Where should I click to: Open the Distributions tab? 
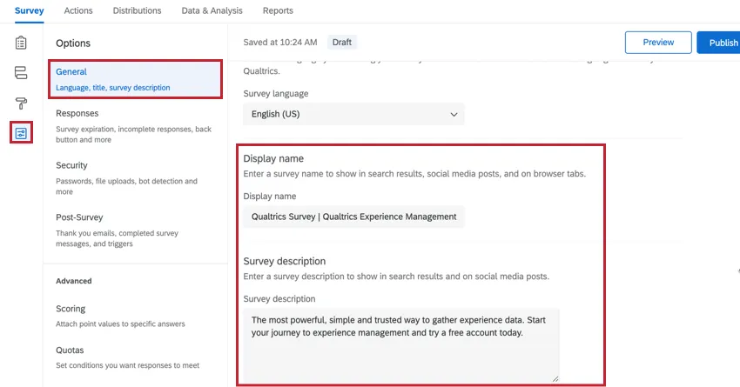137,10
